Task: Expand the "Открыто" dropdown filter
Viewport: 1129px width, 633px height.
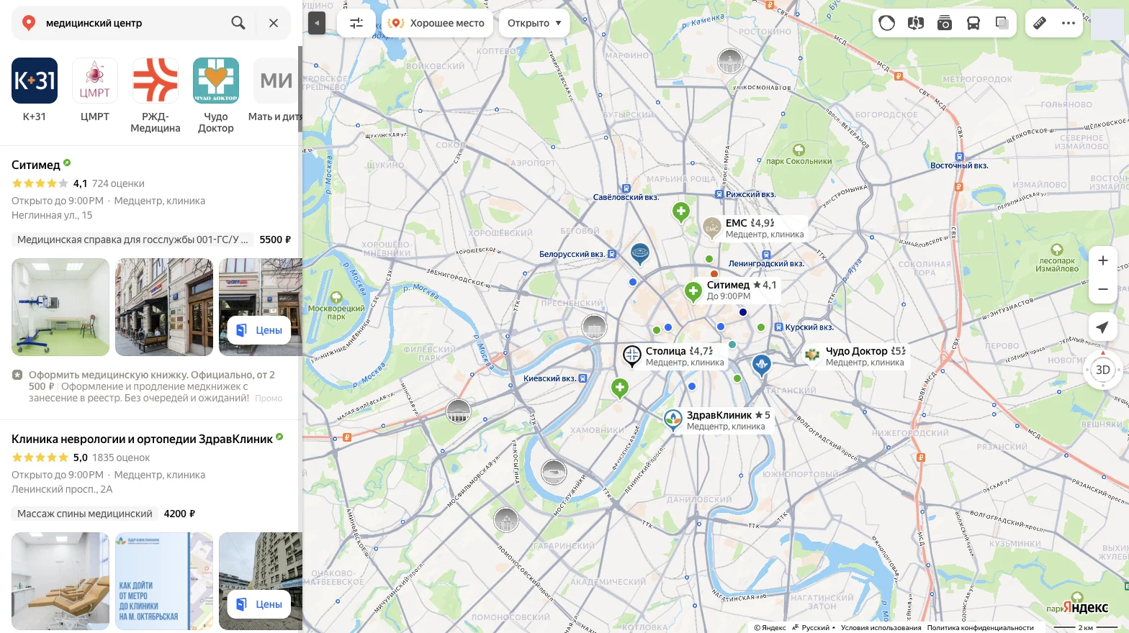Action: coord(534,23)
